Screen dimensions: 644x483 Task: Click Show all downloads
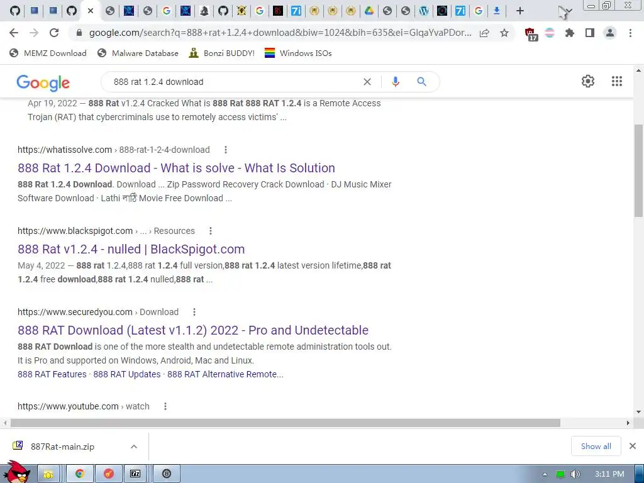click(x=596, y=446)
